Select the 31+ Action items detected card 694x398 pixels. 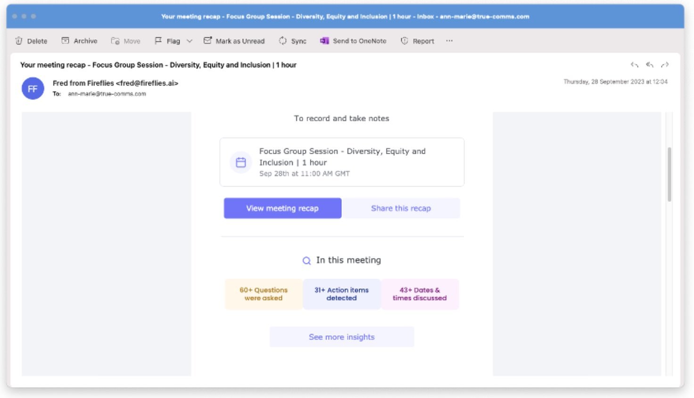pos(342,294)
